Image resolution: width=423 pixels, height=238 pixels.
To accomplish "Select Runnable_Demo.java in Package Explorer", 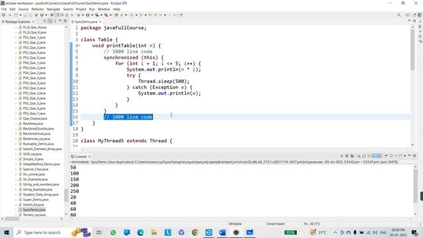I will pos(38,144).
